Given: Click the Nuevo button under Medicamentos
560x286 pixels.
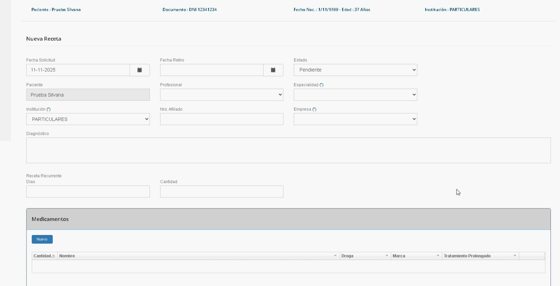Looking at the screenshot, I should [42, 239].
